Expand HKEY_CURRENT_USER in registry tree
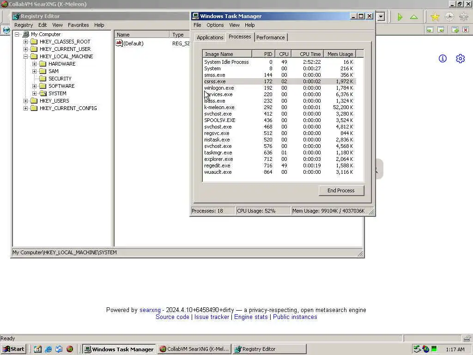The width and height of the screenshot is (473, 355). [x=26, y=49]
